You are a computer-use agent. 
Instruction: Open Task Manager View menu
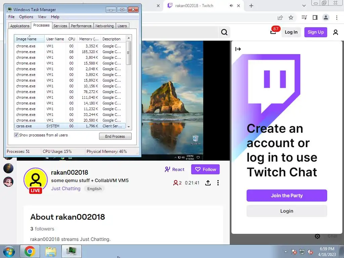pos(42,17)
